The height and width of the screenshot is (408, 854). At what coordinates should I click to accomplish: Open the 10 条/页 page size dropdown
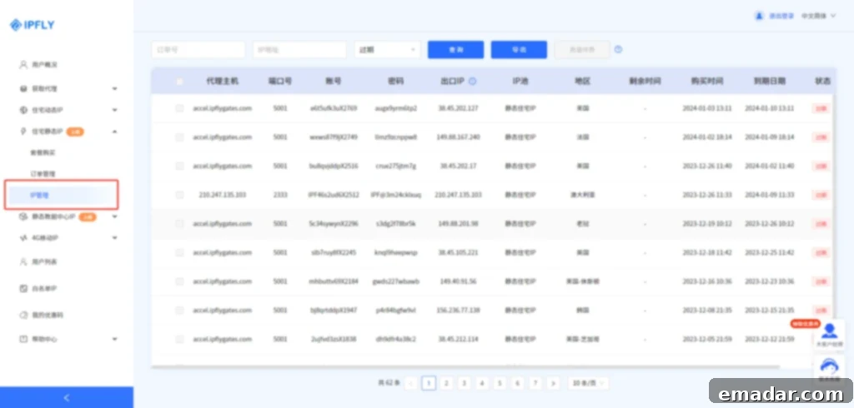[x=588, y=384]
